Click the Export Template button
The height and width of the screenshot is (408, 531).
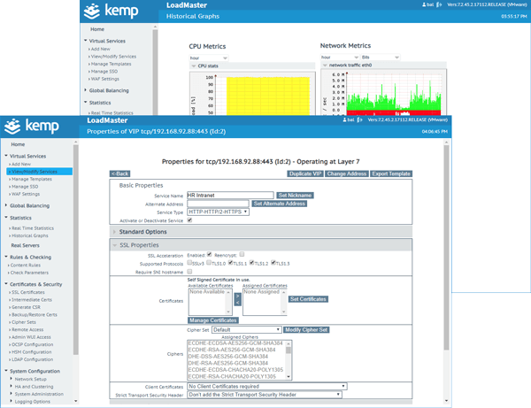(391, 173)
